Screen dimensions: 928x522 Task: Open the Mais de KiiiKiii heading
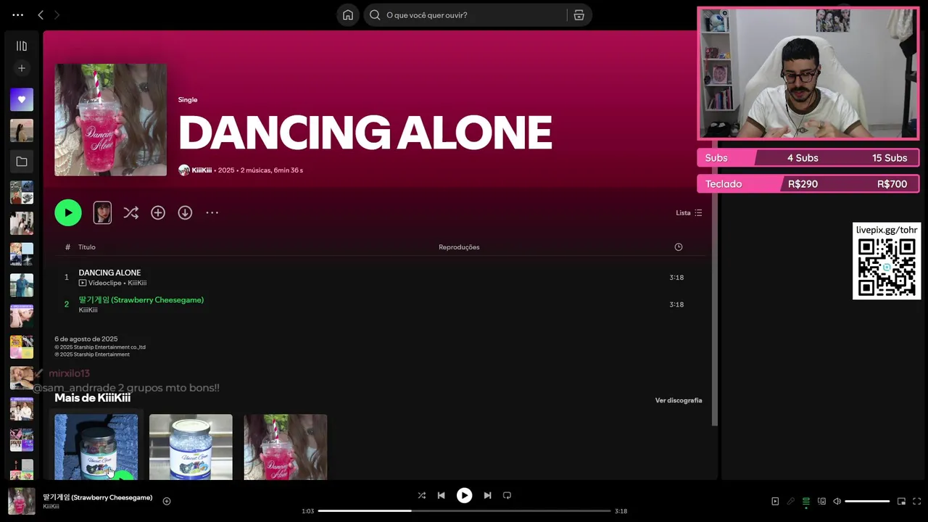tap(93, 398)
